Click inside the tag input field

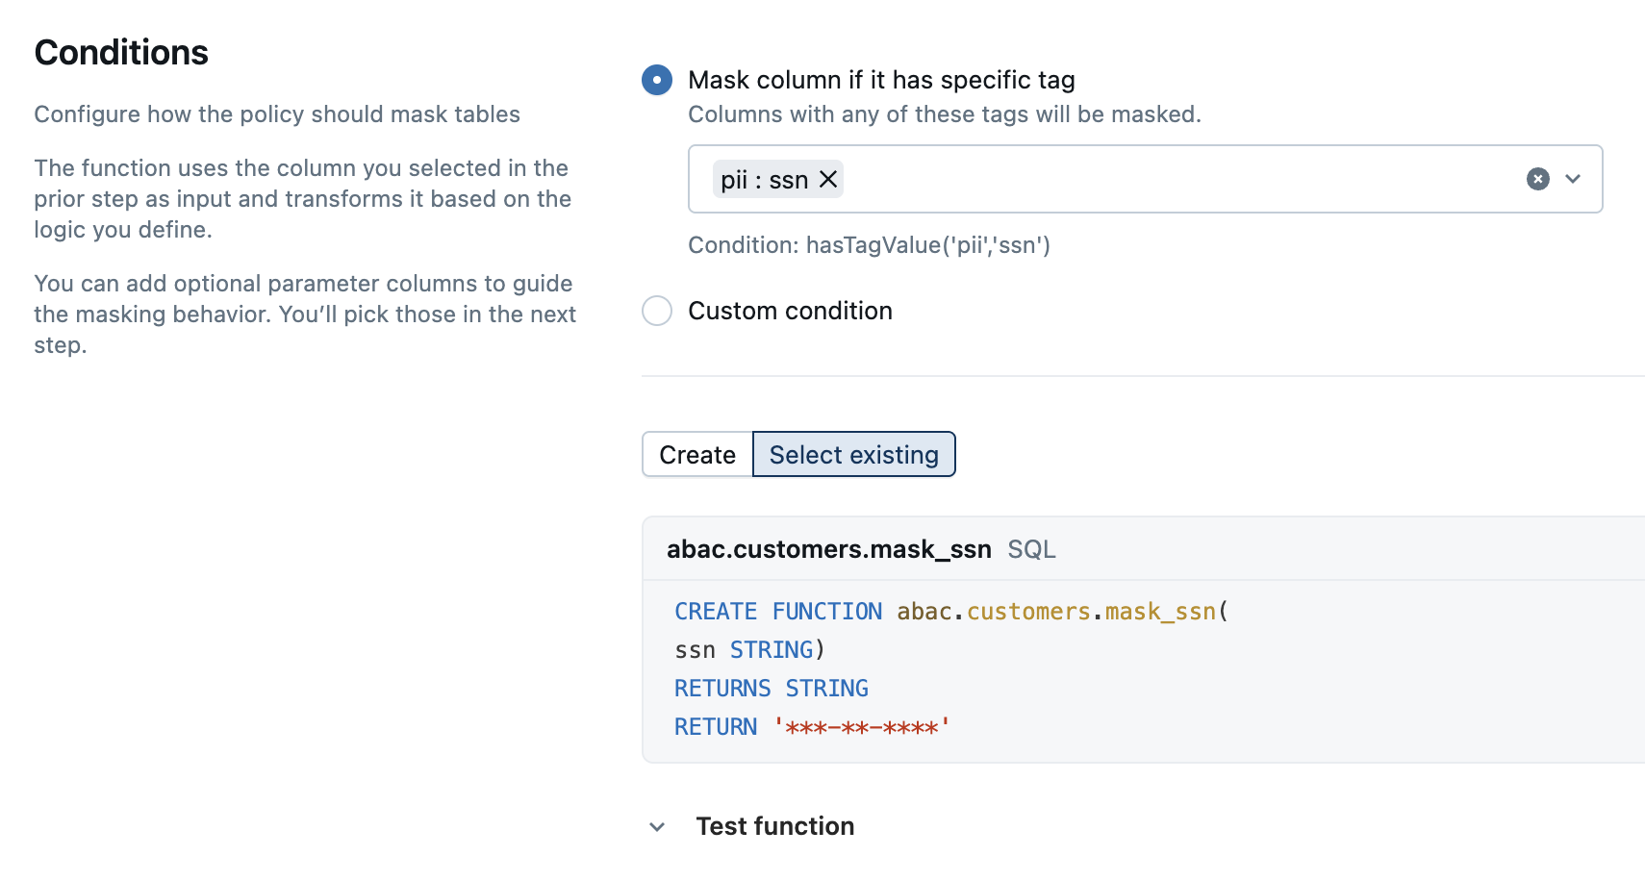[1154, 179]
